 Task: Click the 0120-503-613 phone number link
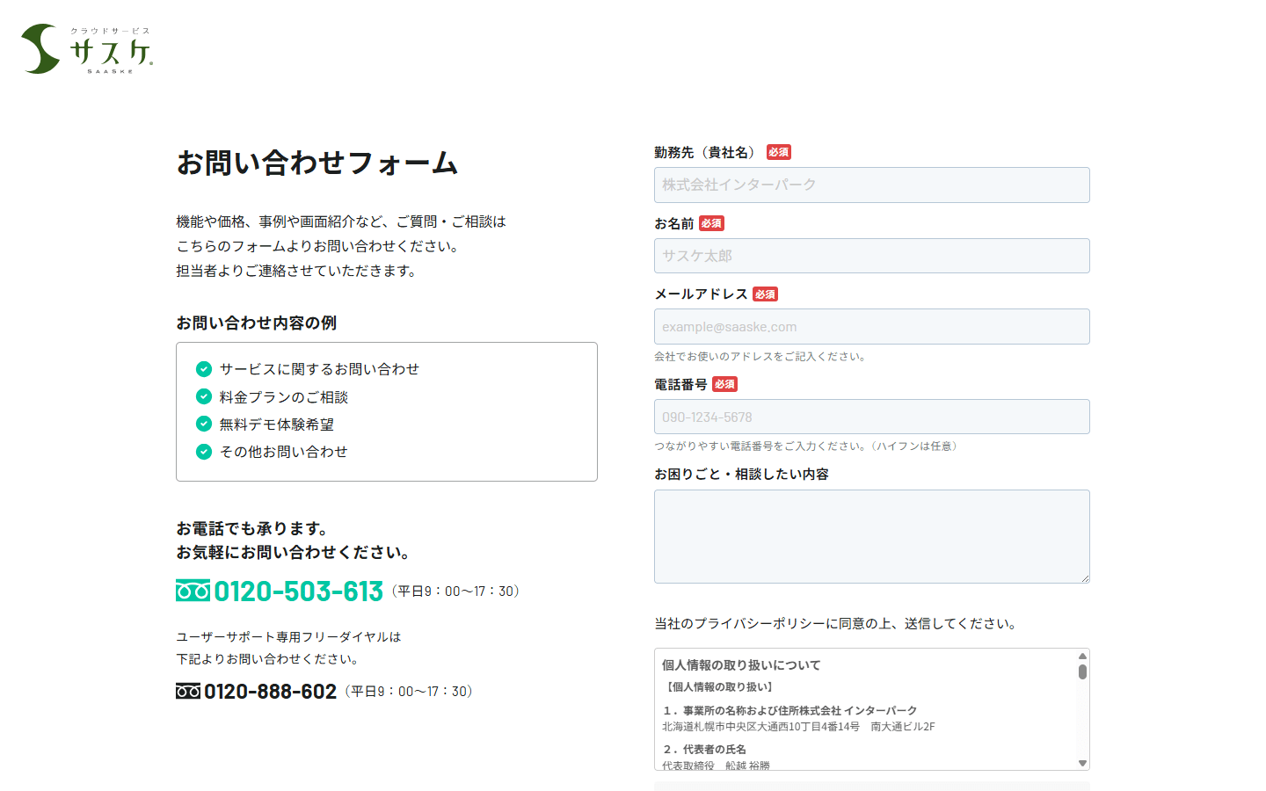(298, 591)
